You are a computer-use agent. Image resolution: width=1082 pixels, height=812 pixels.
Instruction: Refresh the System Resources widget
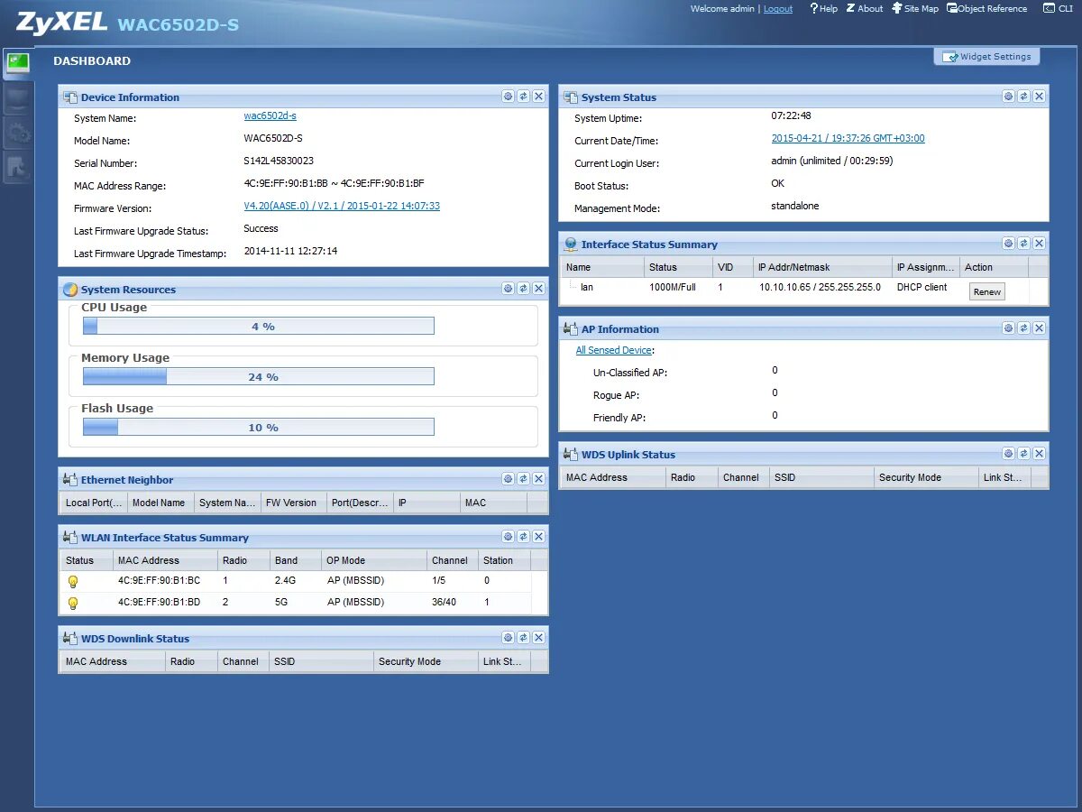tap(523, 289)
